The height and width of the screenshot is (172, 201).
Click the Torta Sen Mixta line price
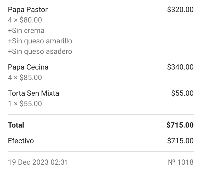(x=182, y=93)
